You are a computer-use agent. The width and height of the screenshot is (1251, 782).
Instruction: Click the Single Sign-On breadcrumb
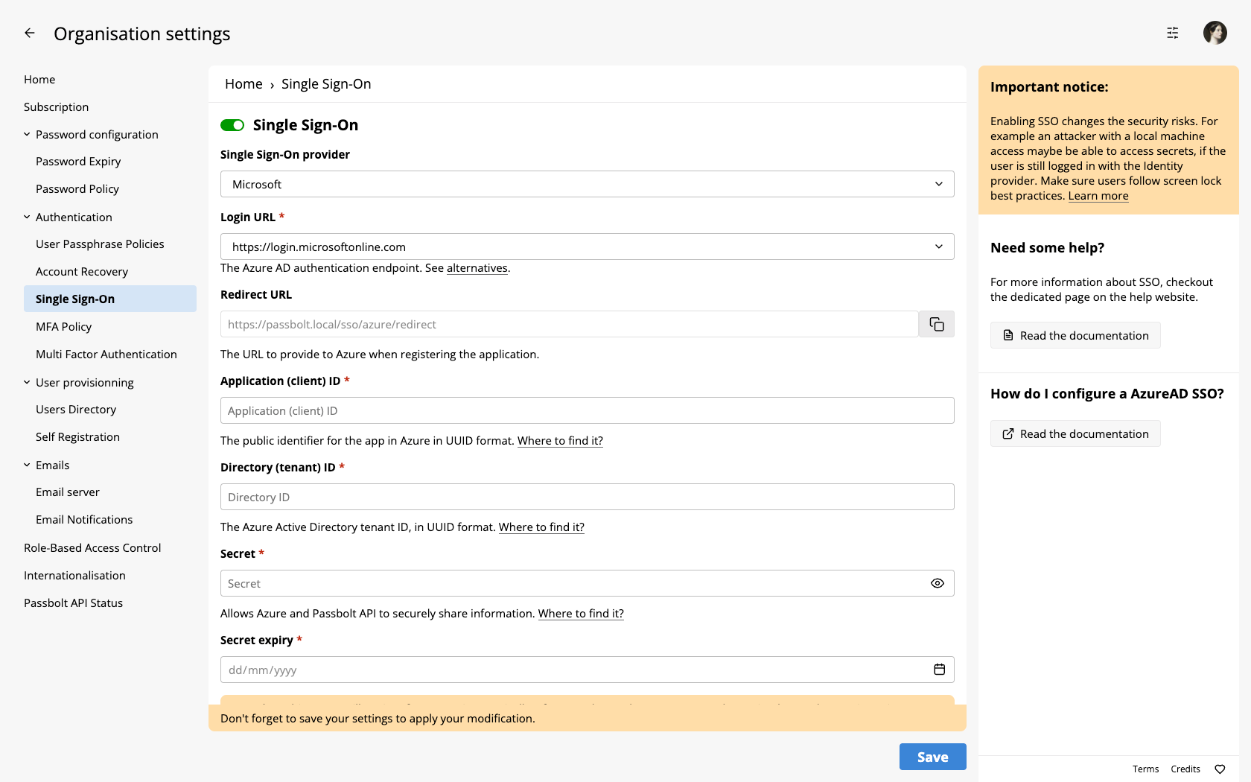326,84
